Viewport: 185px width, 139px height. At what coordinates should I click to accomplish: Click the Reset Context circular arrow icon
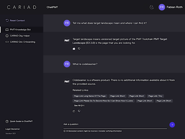(x=7, y=20)
